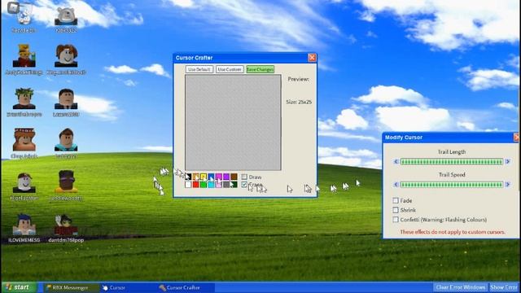The width and height of the screenshot is (521, 293).
Task: Click the Trail Speed slider bar
Action: point(452,185)
